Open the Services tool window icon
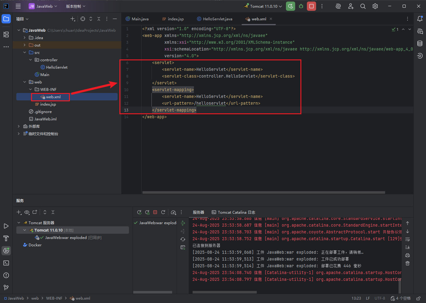The height and width of the screenshot is (303, 426). point(6,251)
